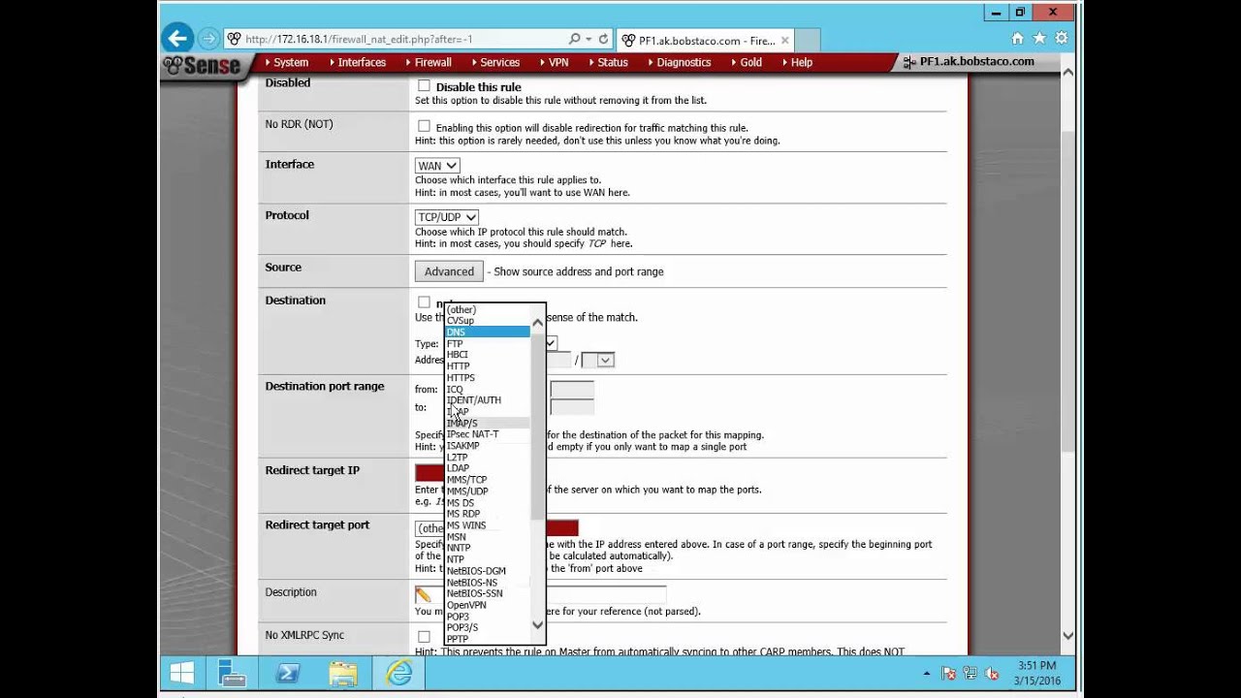Image resolution: width=1241 pixels, height=698 pixels.
Task: Choose IPsec NAT-T from the port list
Action: pyautogui.click(x=488, y=434)
